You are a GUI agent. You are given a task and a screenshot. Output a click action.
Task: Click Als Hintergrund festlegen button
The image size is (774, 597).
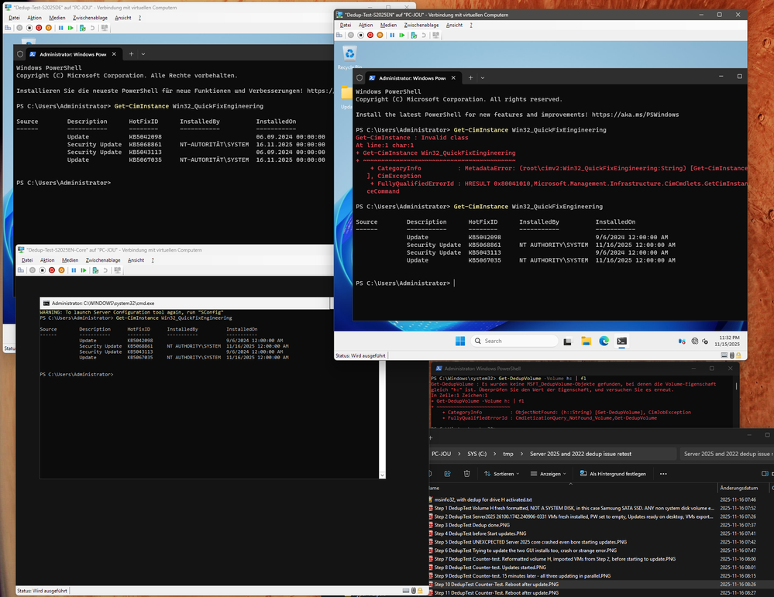point(614,474)
